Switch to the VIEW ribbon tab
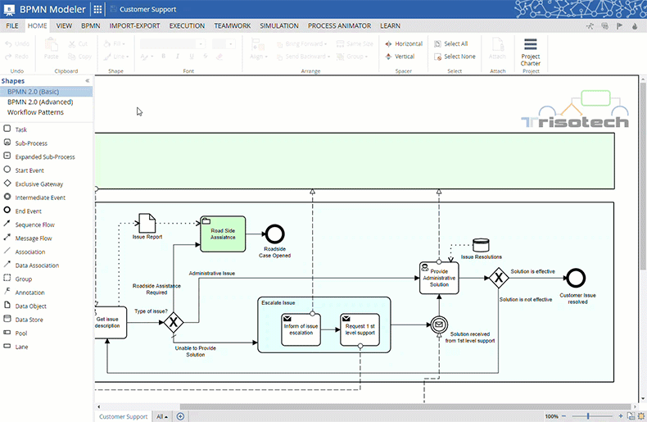Viewport: 647px width, 422px height. tap(64, 25)
